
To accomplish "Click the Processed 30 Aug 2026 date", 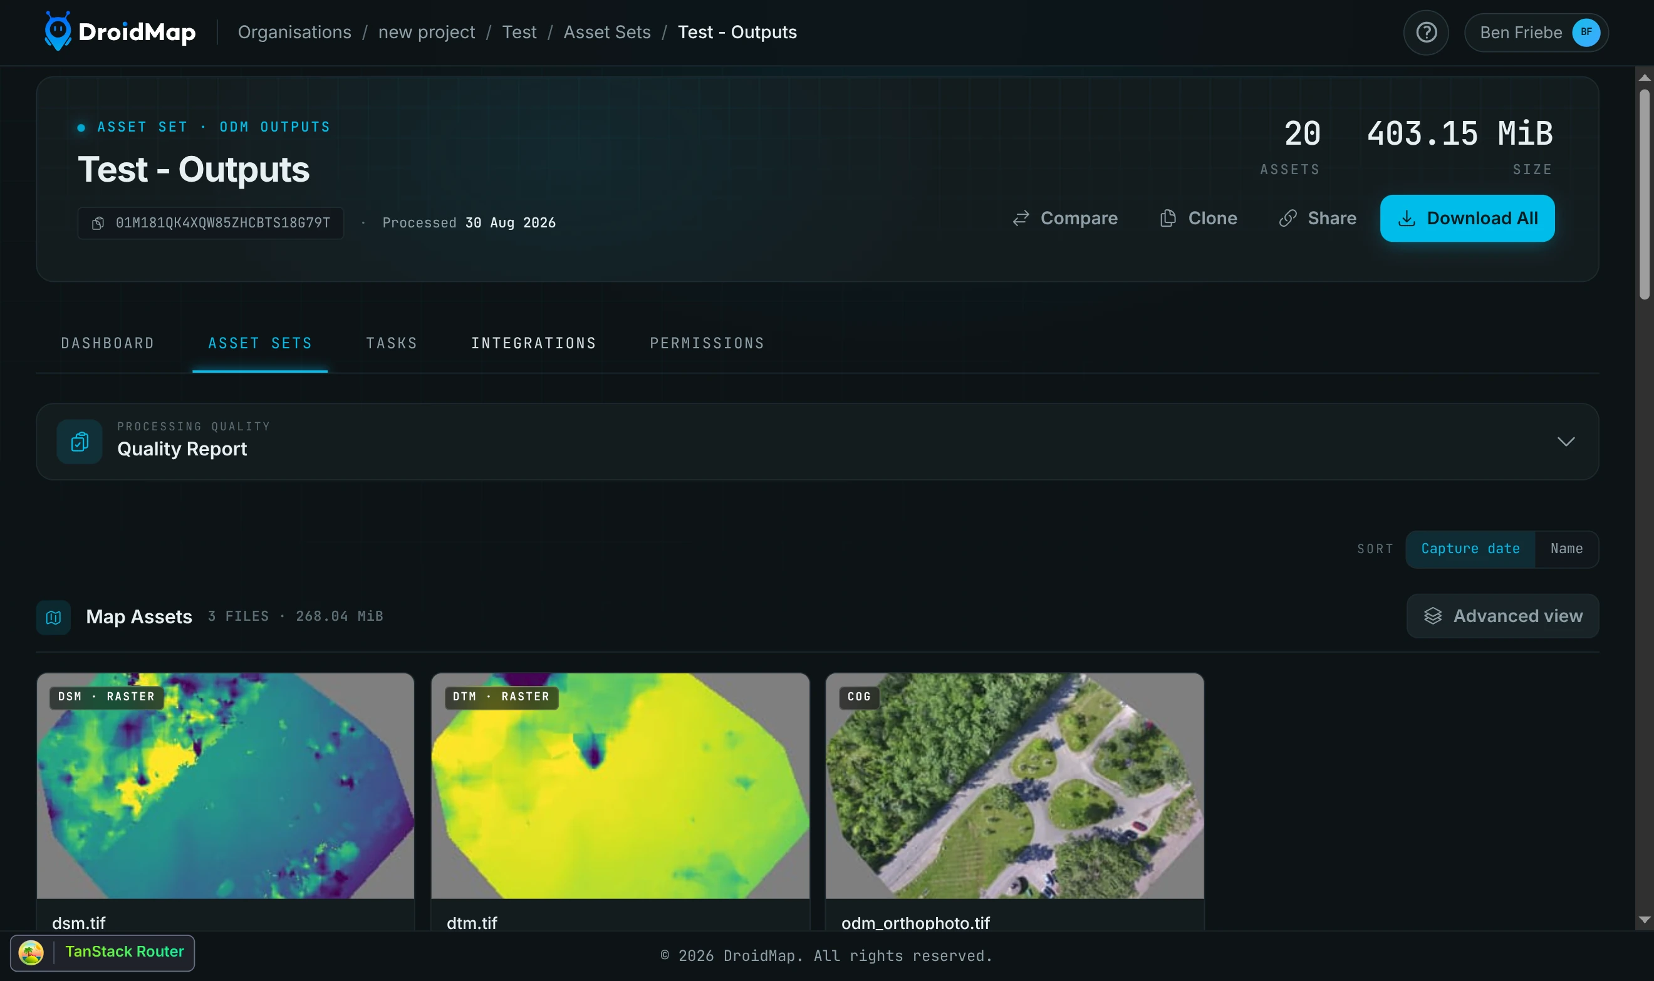I will pyautogui.click(x=469, y=223).
